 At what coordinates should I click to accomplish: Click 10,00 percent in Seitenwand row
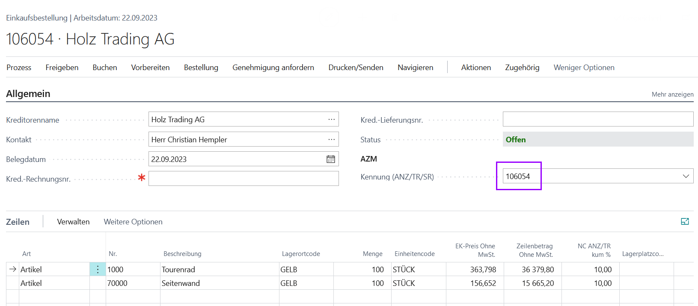point(591,283)
